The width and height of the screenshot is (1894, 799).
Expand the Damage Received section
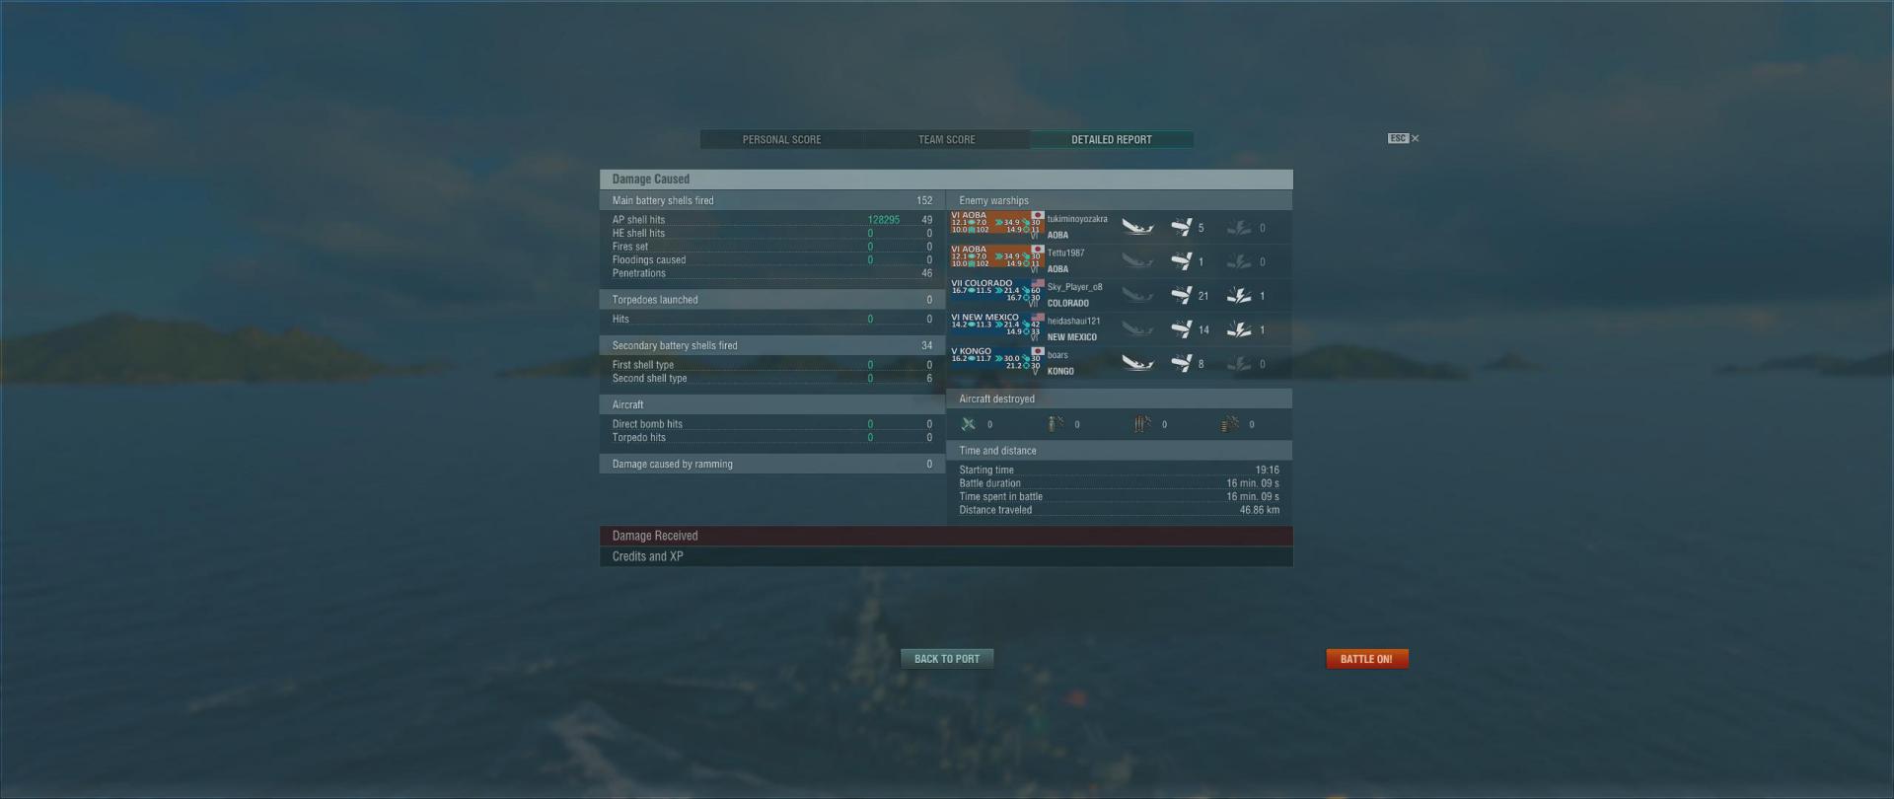[946, 536]
